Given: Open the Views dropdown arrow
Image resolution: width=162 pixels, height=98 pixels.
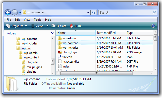Looking at the screenshot, I should pos(47,26).
